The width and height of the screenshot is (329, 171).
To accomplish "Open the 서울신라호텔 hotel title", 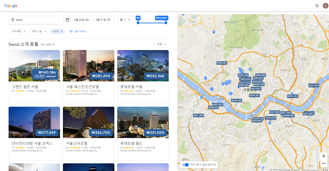I will click(x=76, y=144).
